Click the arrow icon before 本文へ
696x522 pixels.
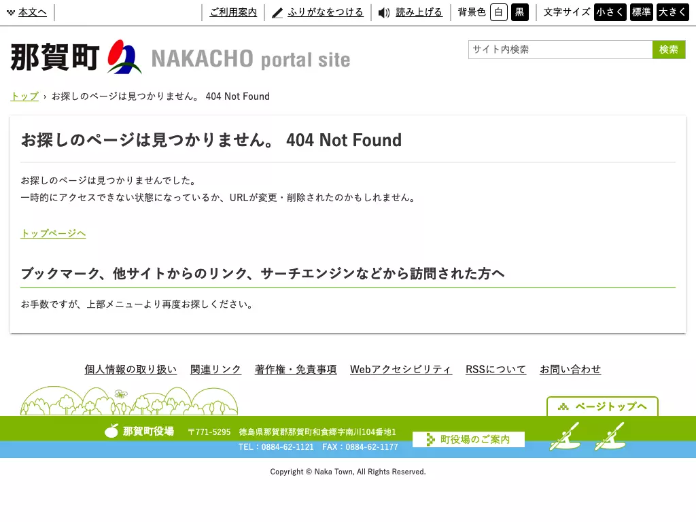click(x=11, y=12)
